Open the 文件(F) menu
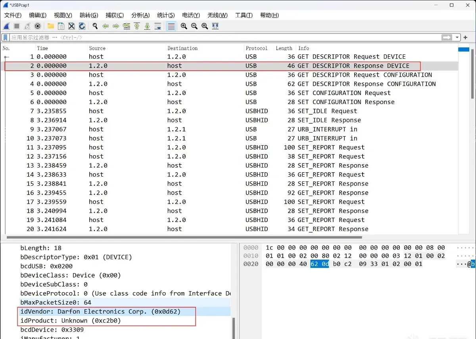The height and width of the screenshot is (339, 476). coord(13,15)
